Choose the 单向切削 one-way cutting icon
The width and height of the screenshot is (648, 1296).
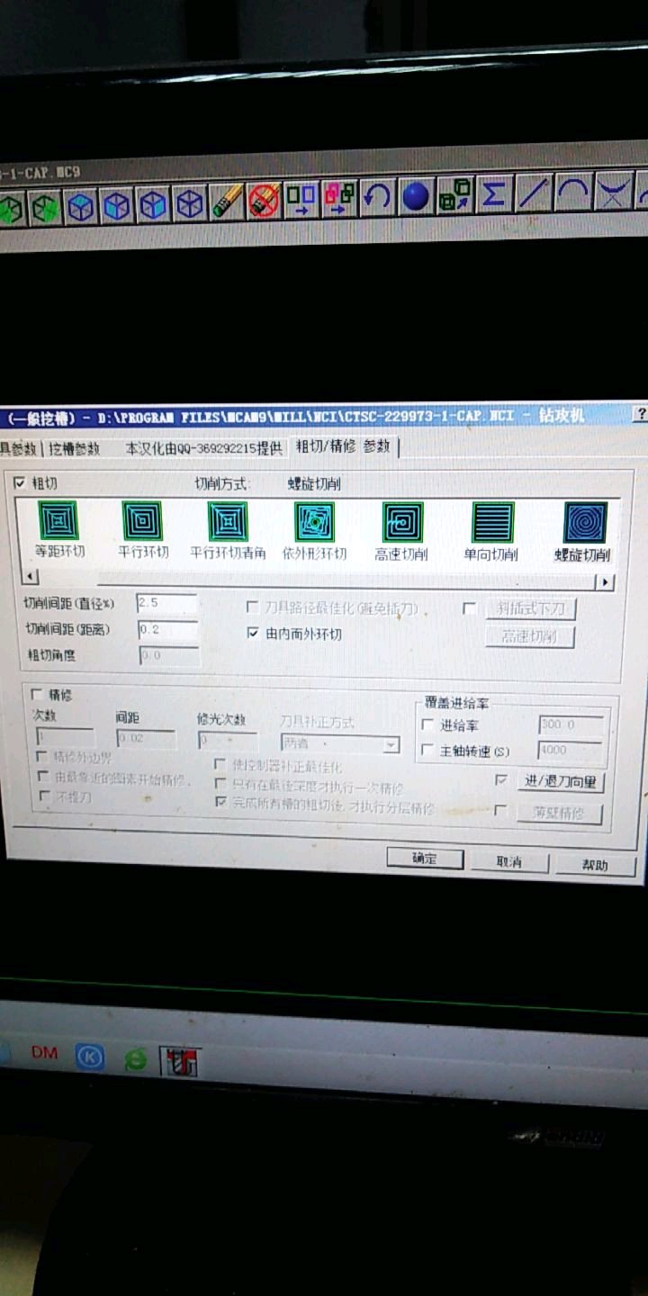coord(493,522)
